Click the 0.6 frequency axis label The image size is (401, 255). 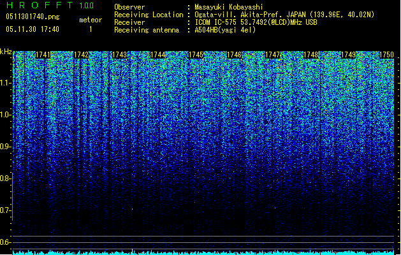(5, 242)
